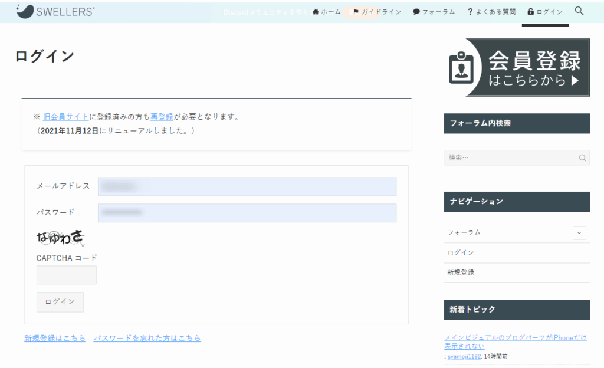Expand the フォーラム sidebar chevron

579,233
